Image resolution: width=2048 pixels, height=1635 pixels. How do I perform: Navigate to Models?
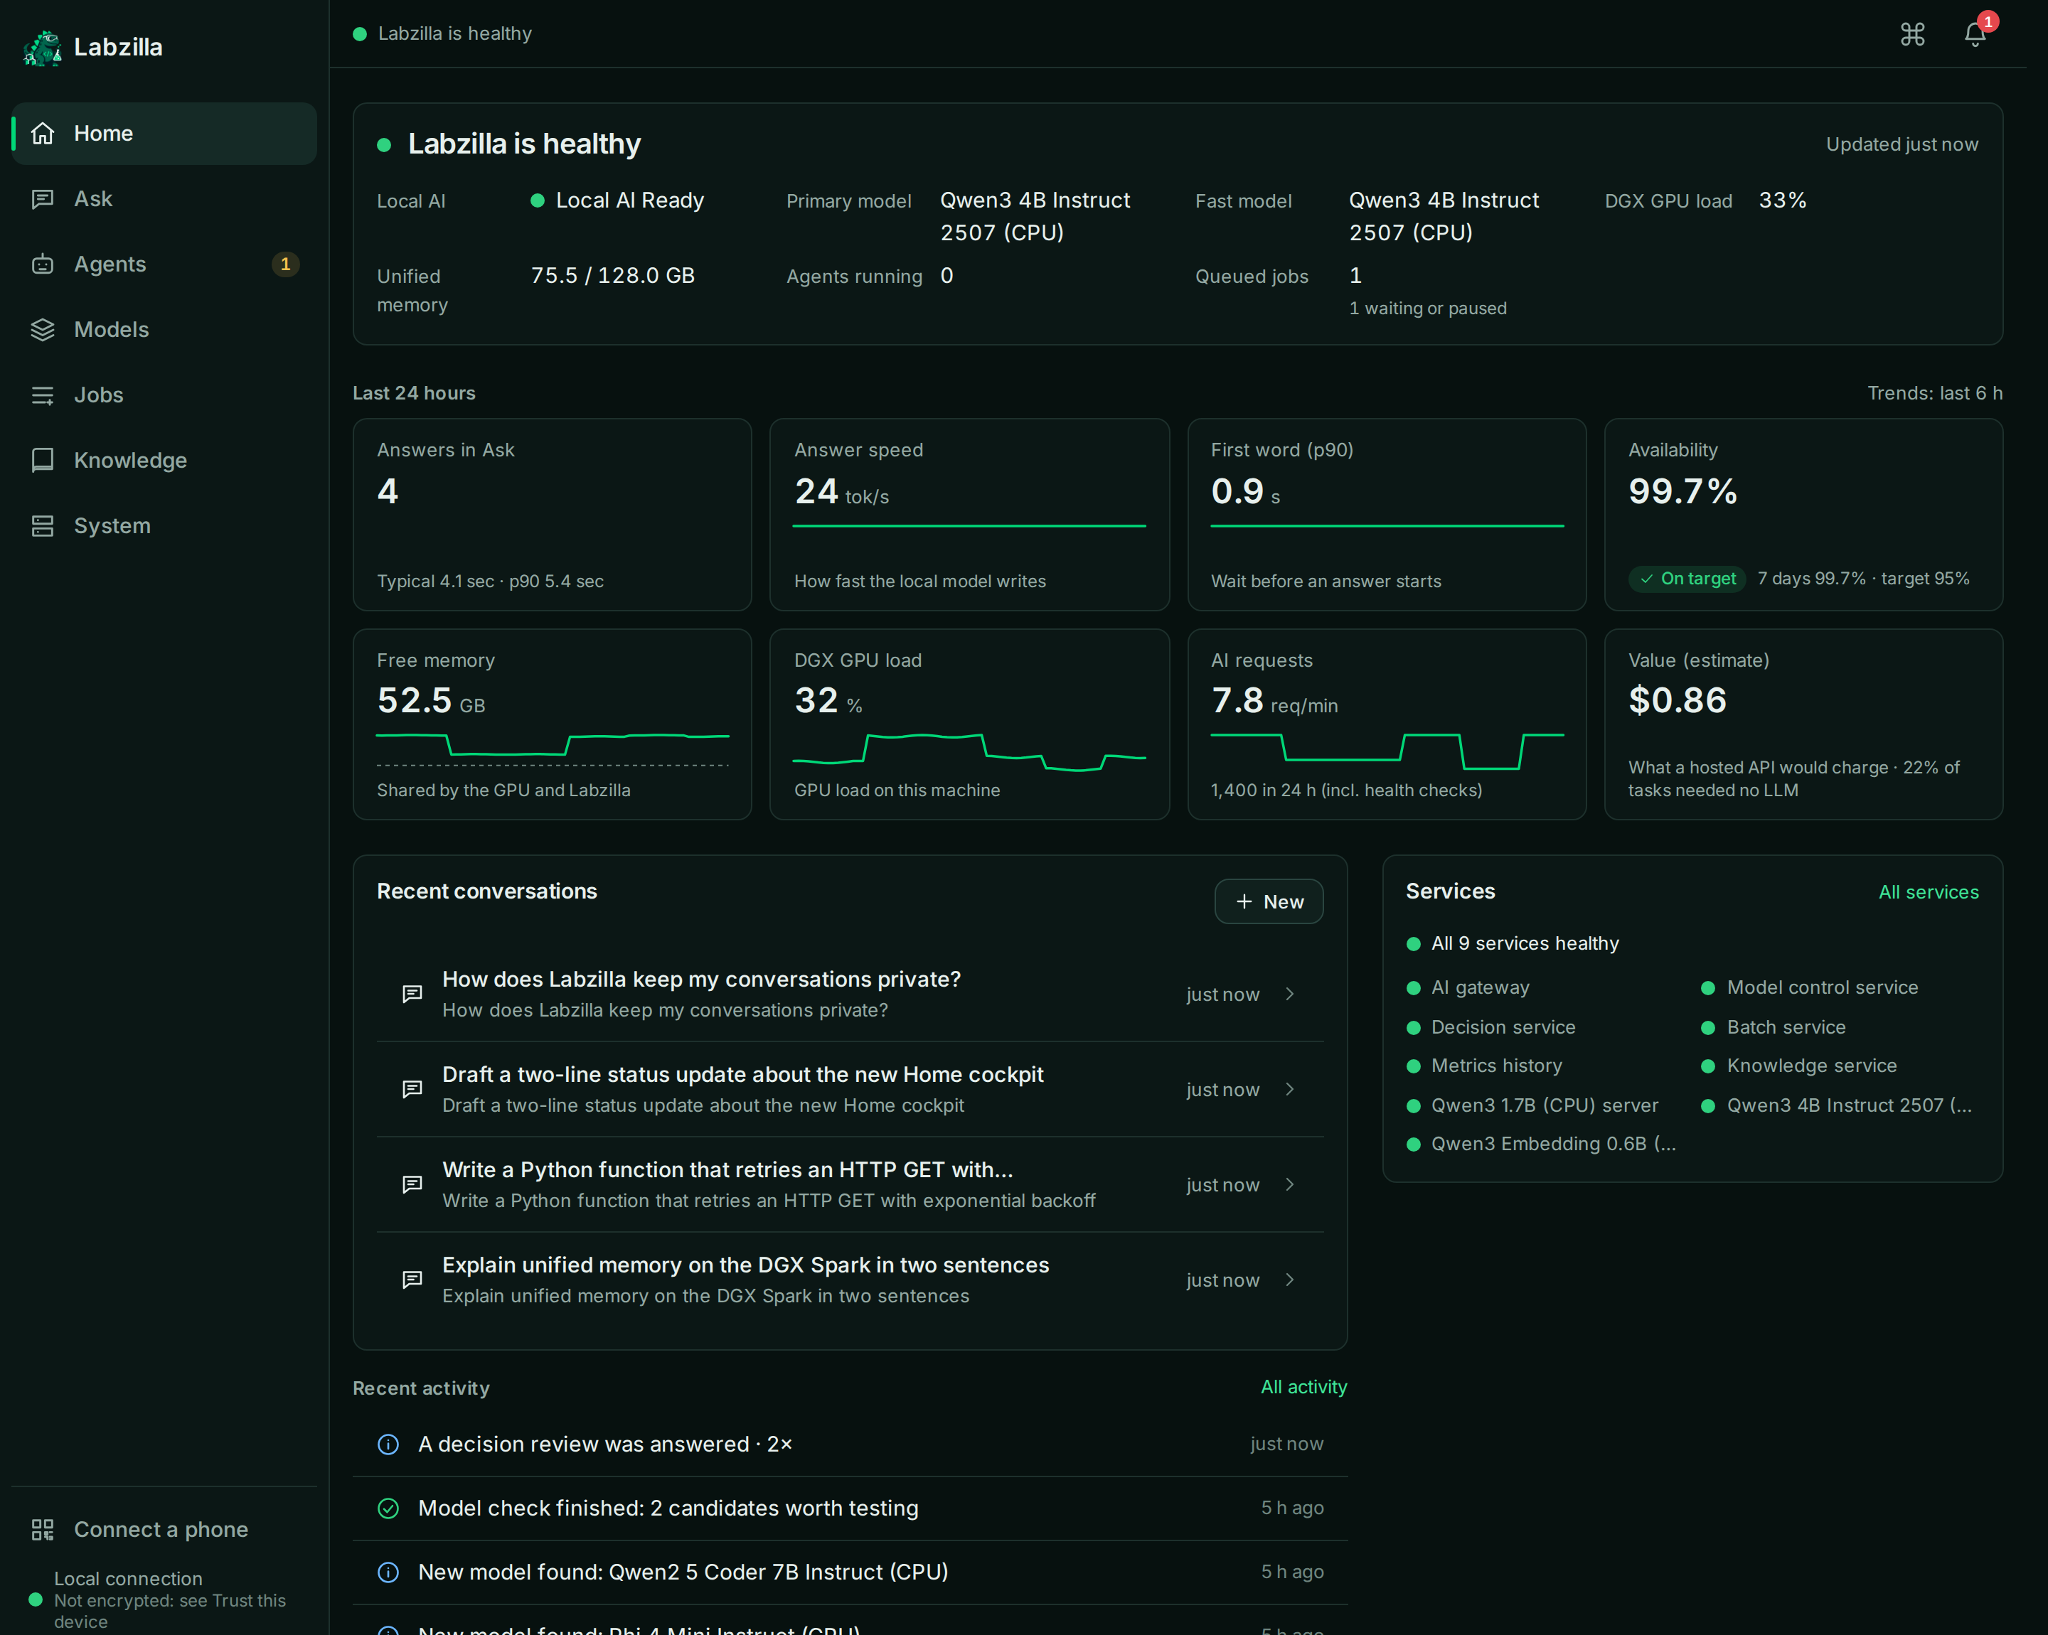(164, 329)
